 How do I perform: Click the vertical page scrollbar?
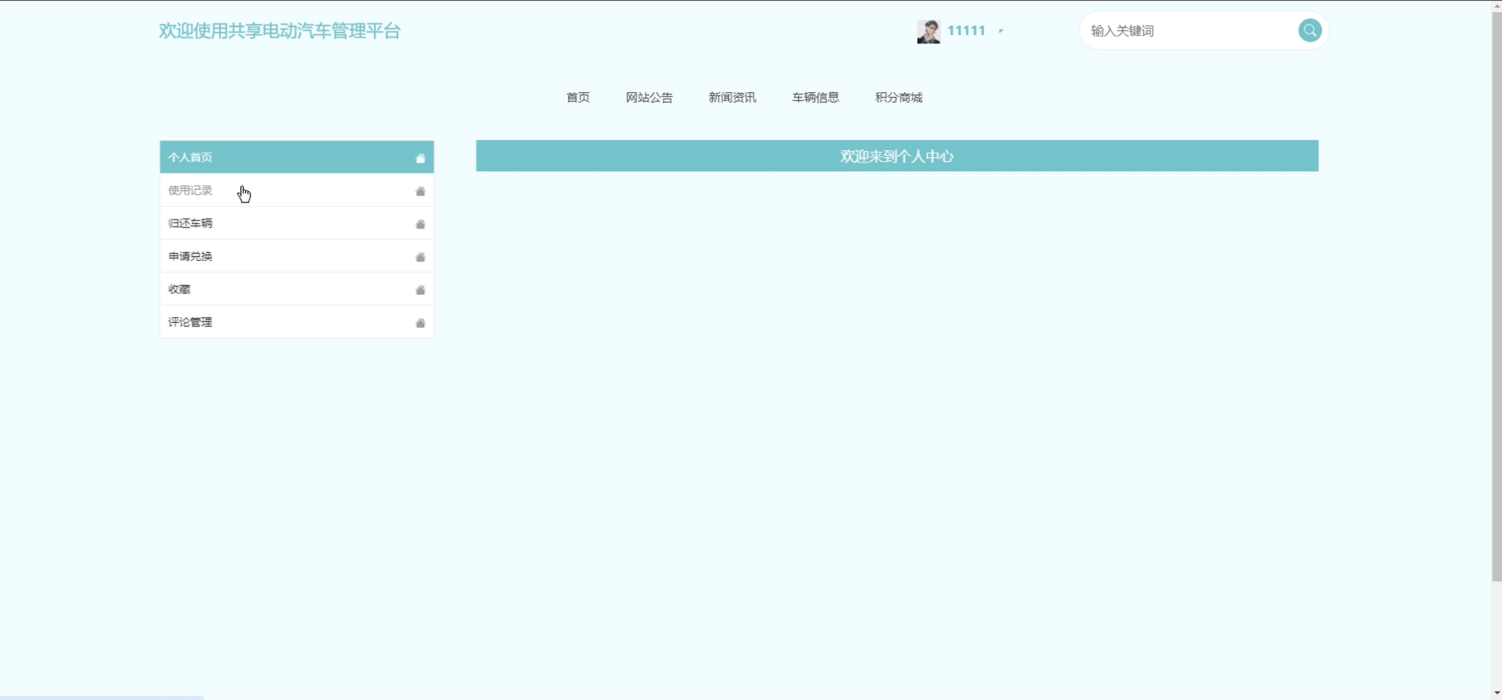[x=1496, y=294]
